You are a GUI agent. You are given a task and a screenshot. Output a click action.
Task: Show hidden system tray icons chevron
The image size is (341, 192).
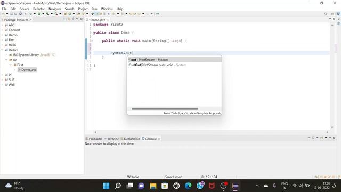coord(257,186)
